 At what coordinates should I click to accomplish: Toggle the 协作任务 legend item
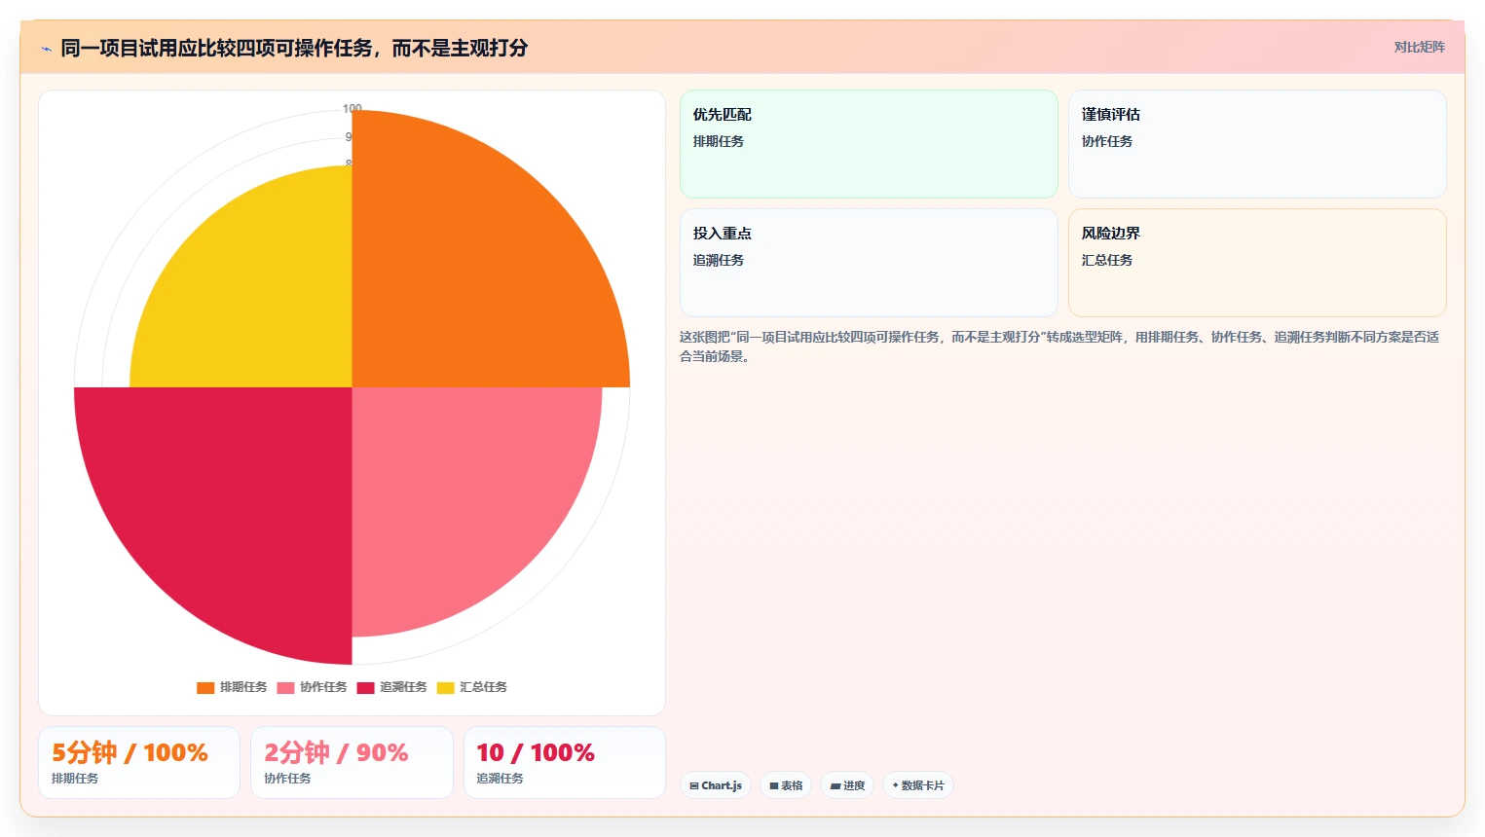(x=312, y=687)
